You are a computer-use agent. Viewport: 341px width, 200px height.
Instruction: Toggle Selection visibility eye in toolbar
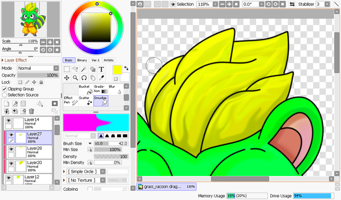click(173, 4)
